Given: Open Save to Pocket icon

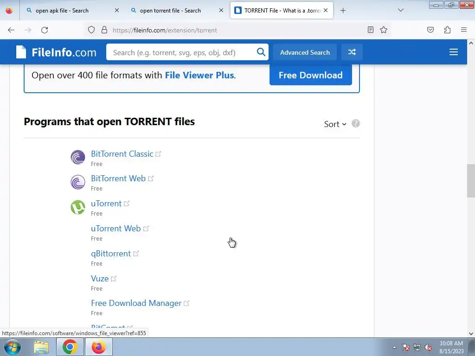Looking at the screenshot, I should (430, 30).
